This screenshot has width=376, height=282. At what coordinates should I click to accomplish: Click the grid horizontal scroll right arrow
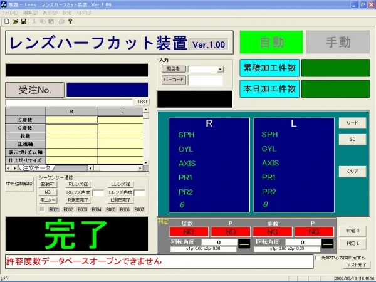tap(140, 169)
